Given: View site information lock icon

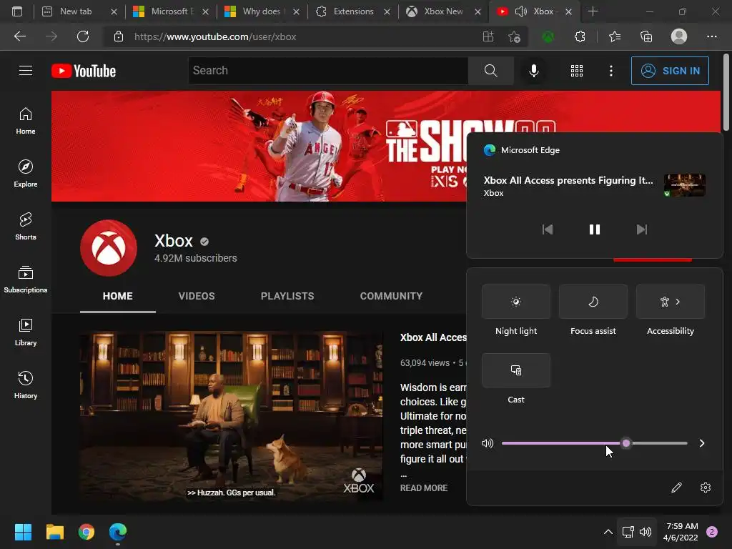Looking at the screenshot, I should click(x=119, y=36).
